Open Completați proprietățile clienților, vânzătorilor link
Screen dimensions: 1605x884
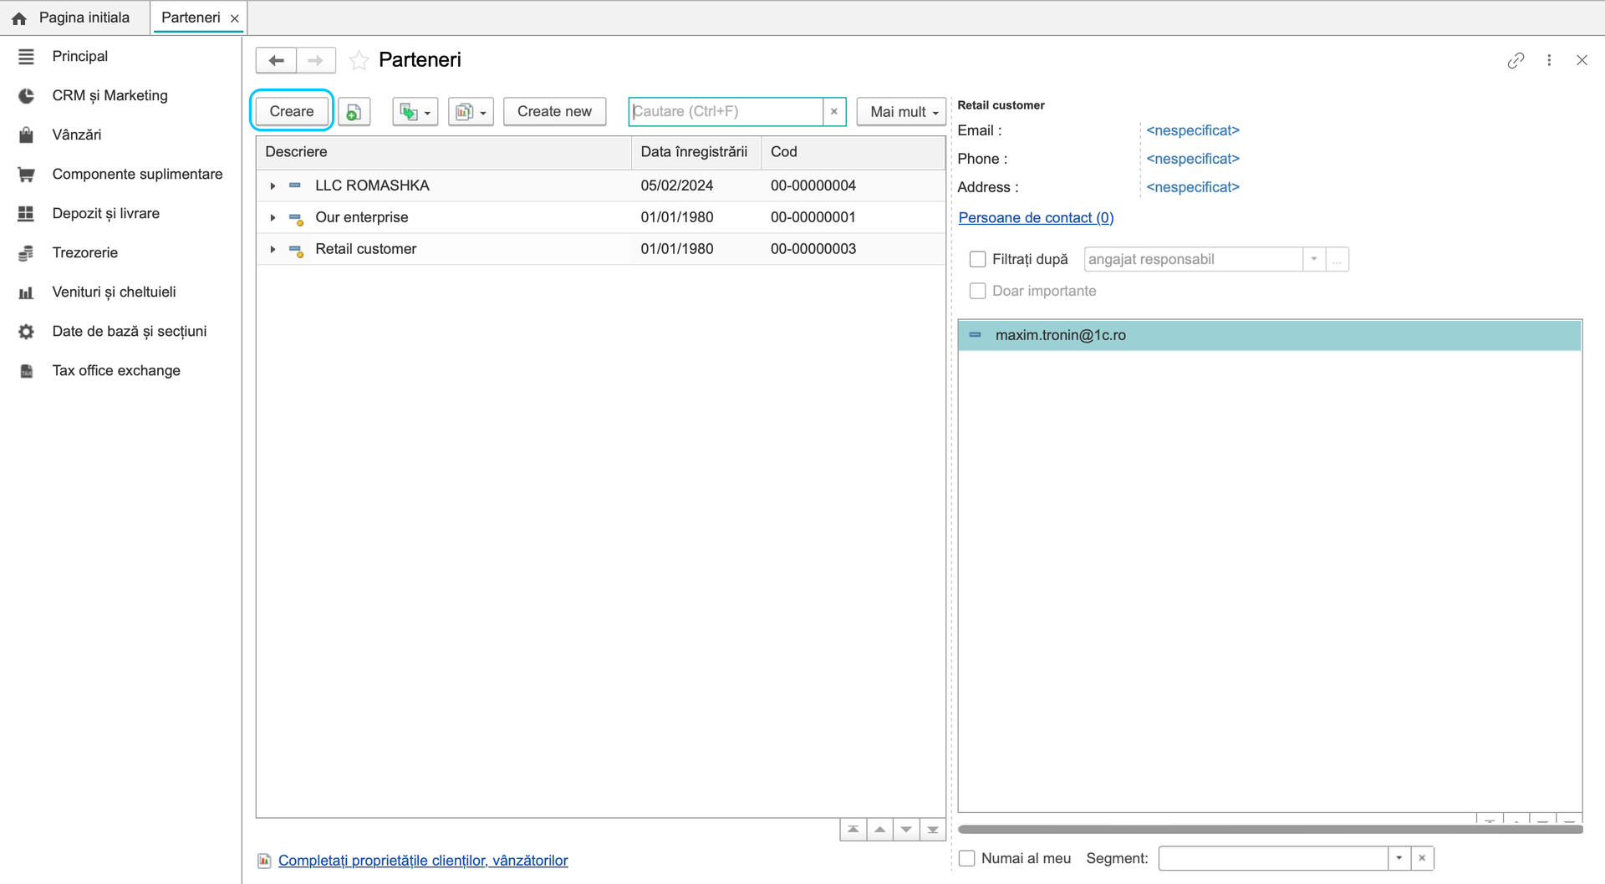click(423, 860)
